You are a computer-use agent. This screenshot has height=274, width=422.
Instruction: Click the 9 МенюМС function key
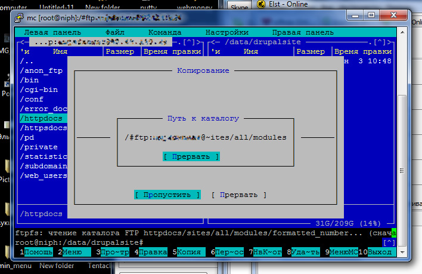click(x=342, y=252)
